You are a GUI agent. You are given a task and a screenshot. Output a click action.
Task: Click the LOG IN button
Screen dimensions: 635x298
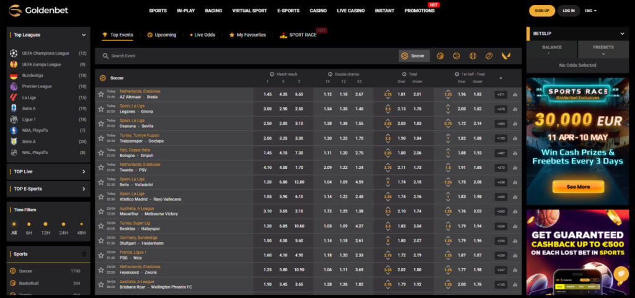click(569, 11)
